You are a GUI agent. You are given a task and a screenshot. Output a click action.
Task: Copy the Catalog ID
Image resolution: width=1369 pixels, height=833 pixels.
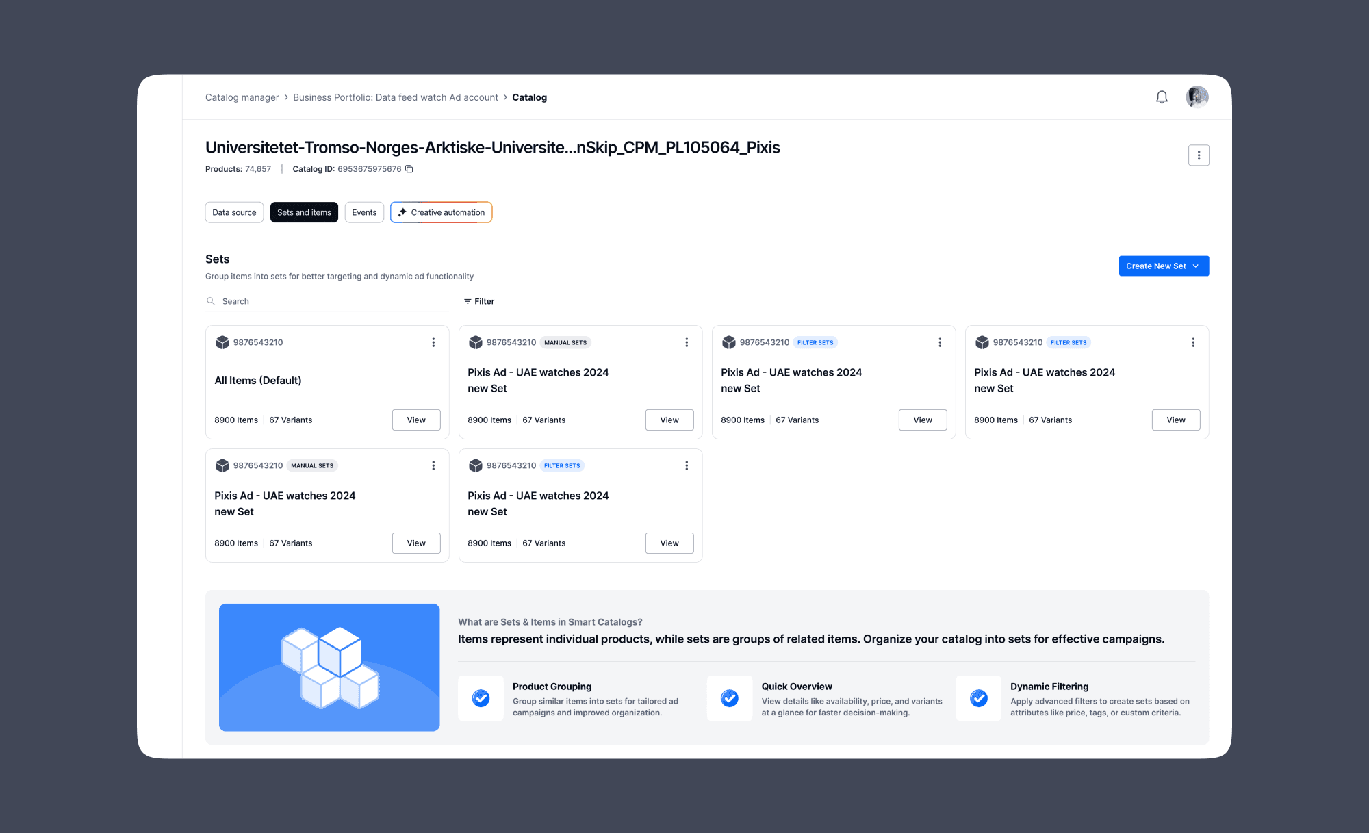pos(409,169)
